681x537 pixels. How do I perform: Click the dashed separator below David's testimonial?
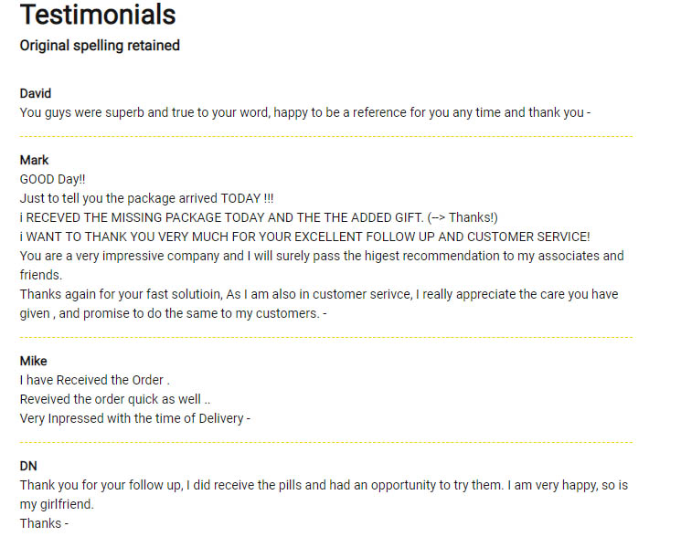click(326, 136)
